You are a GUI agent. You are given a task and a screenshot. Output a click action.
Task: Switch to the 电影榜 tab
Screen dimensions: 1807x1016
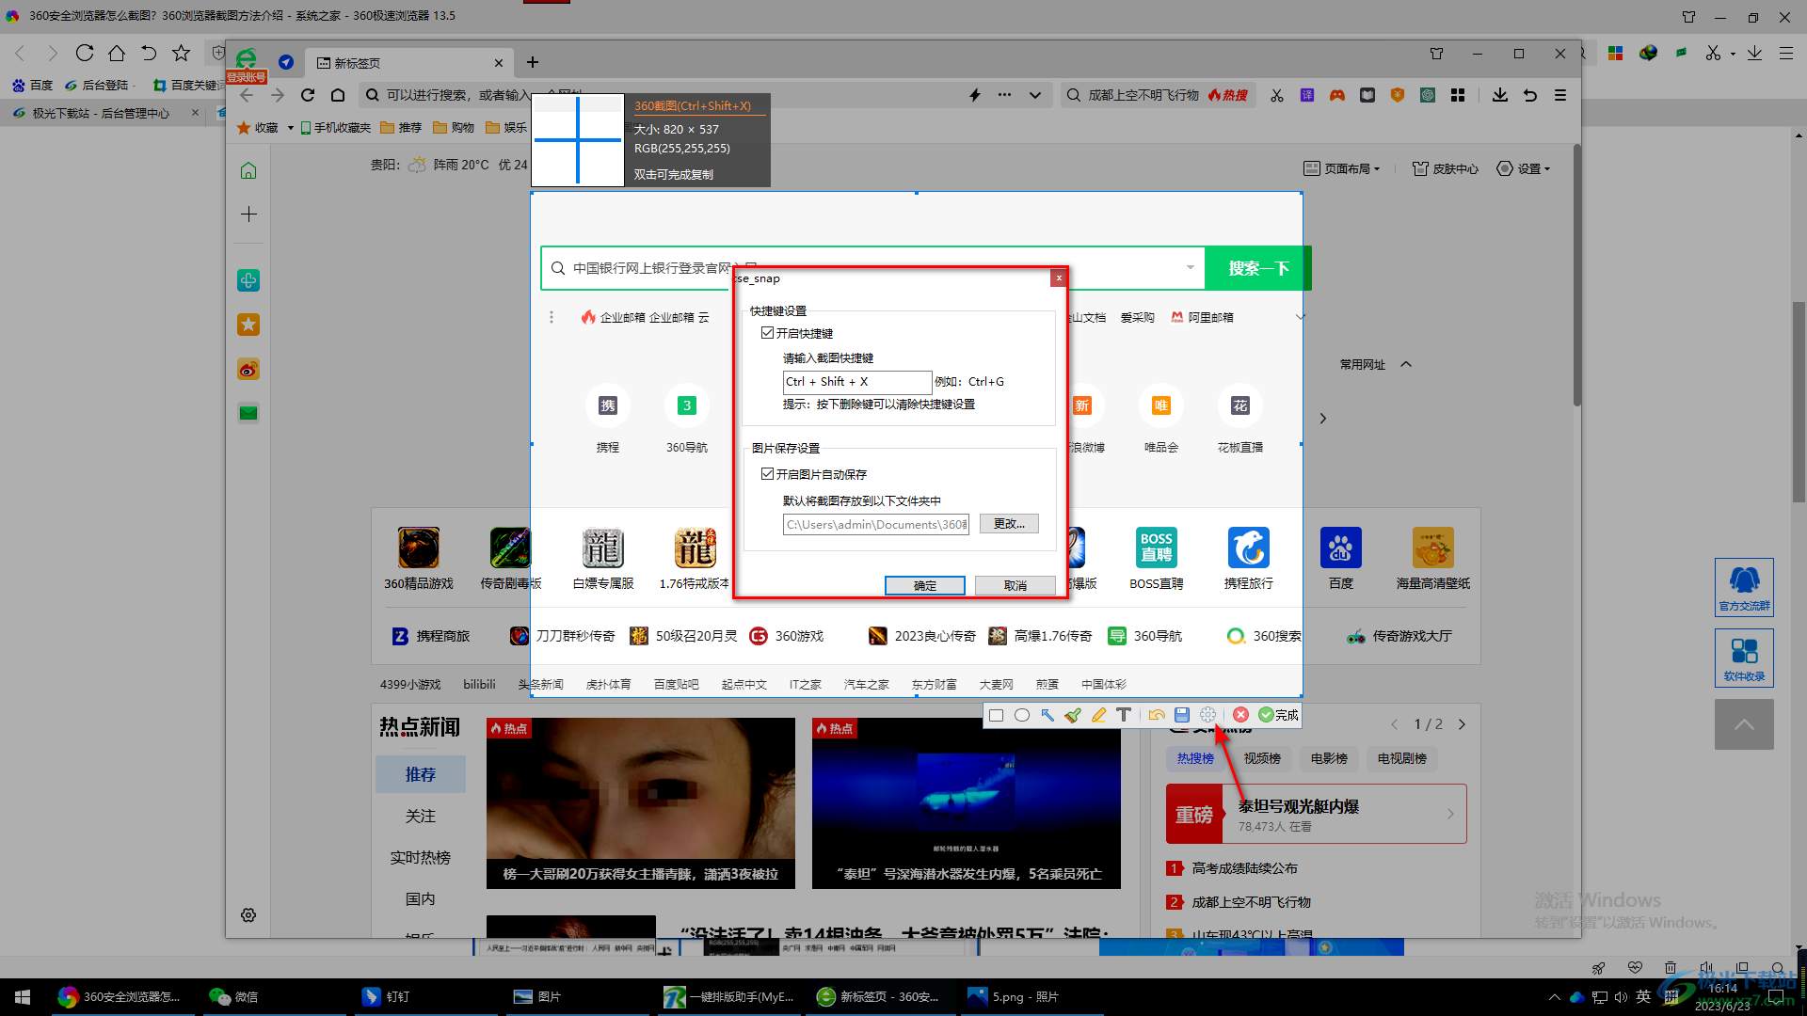tap(1329, 758)
